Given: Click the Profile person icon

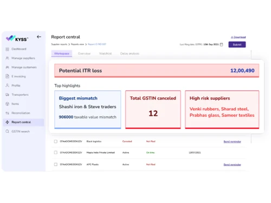Looking at the screenshot, I should [x=7, y=86].
